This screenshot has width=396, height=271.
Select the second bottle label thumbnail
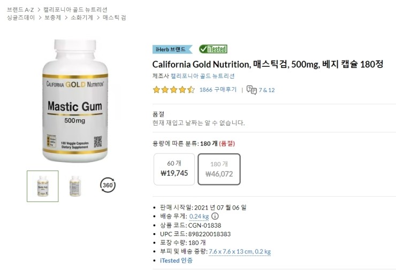pyautogui.click(x=75, y=186)
